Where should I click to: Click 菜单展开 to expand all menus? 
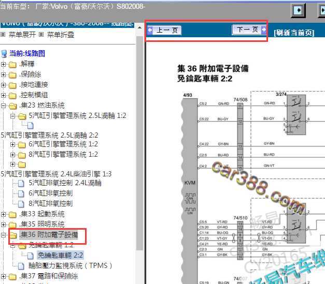[22, 35]
